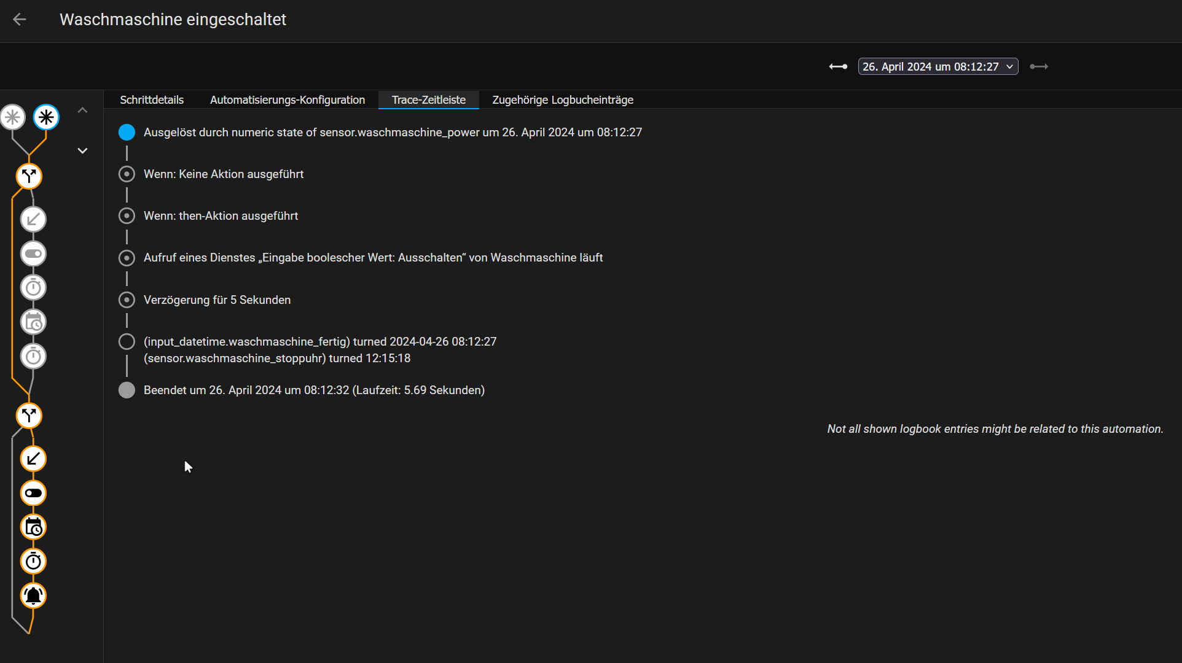Select the blue-highlighted trigger node
Viewport: 1182px width, 663px height.
point(46,117)
